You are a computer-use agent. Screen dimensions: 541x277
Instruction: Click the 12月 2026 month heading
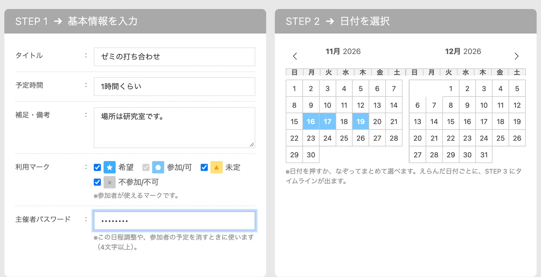pos(463,51)
